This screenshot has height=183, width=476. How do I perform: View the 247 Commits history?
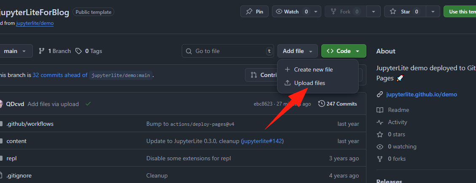pos(338,104)
